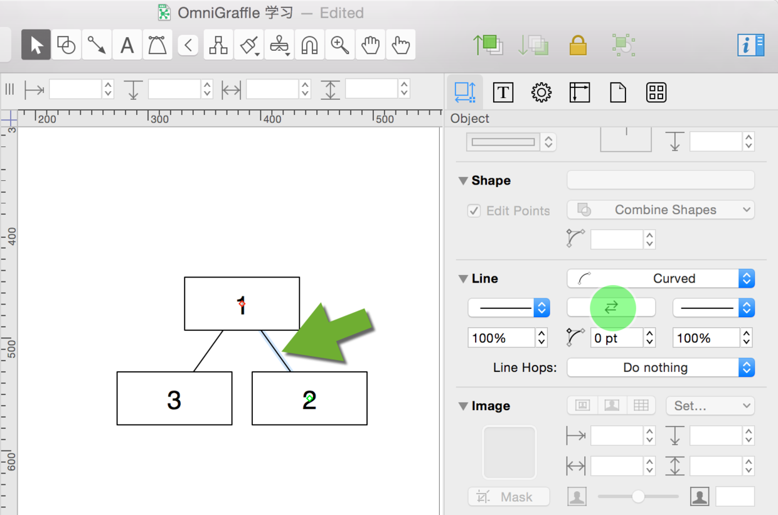Click the 0 pt line corner radius field
This screenshot has height=515, width=778.
point(617,338)
